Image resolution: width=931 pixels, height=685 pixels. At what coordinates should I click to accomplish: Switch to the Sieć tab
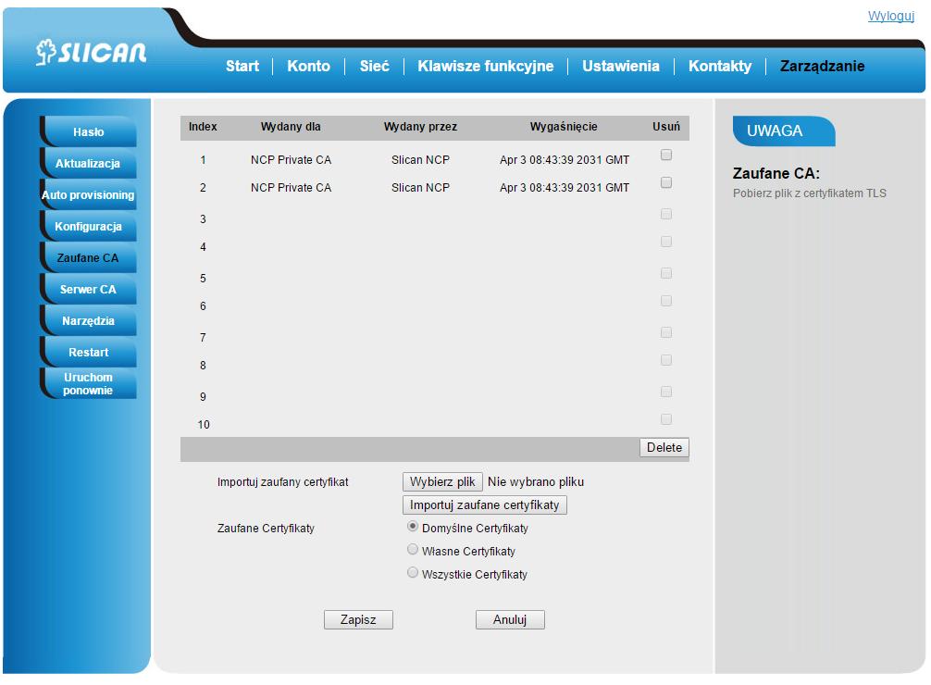pos(375,66)
